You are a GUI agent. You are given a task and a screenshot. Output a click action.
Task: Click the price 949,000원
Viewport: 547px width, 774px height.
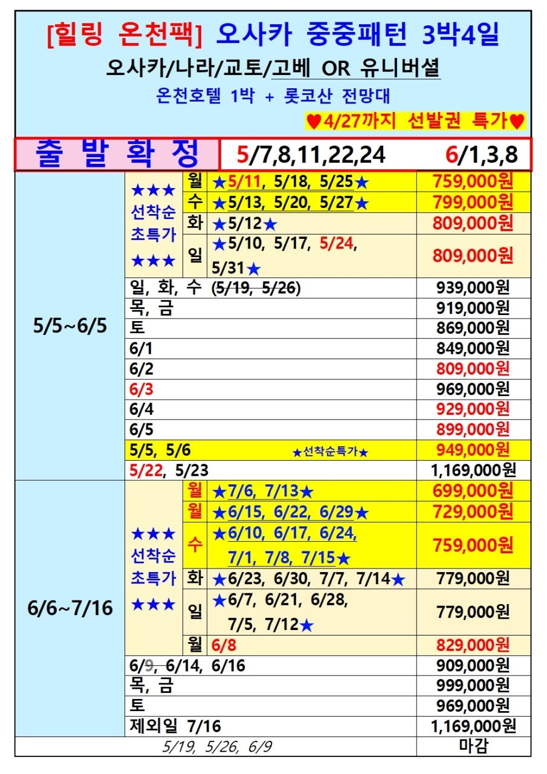473,450
